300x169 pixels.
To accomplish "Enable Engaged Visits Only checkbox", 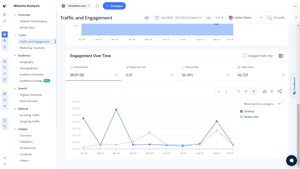I will coord(245,56).
